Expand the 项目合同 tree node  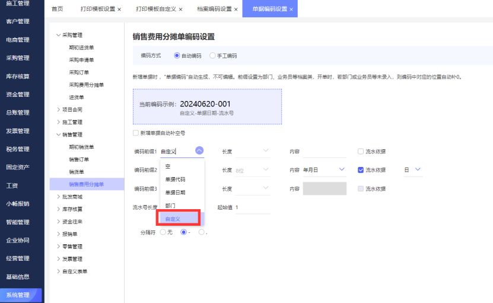[58, 109]
